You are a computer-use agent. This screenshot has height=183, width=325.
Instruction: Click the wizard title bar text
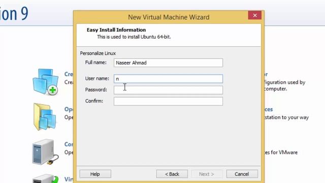click(169, 17)
